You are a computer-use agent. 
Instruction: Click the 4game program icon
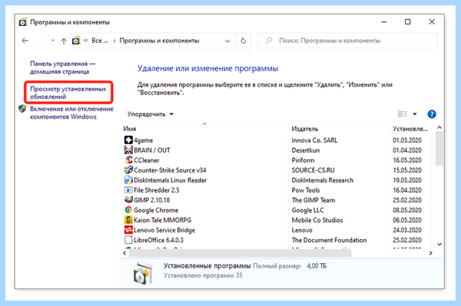tap(128, 140)
